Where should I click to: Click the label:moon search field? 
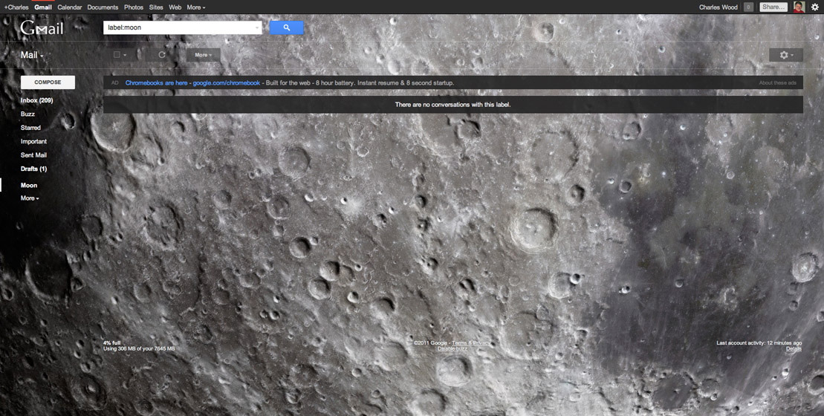(182, 27)
